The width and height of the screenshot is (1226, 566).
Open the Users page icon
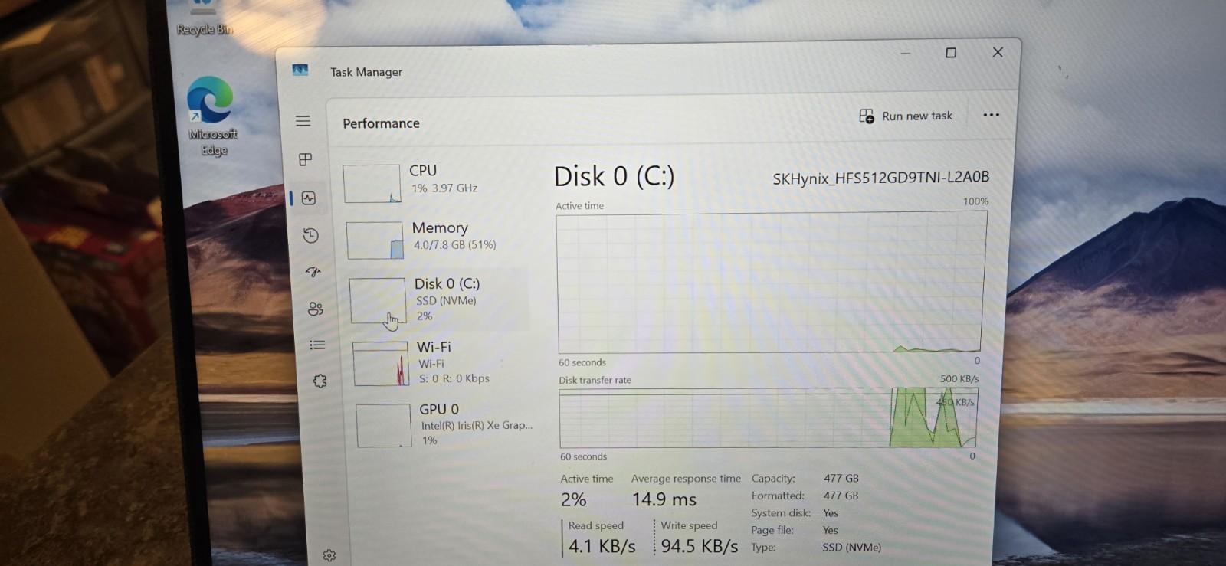coord(315,309)
